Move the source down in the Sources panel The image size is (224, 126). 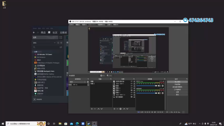coord(127,109)
